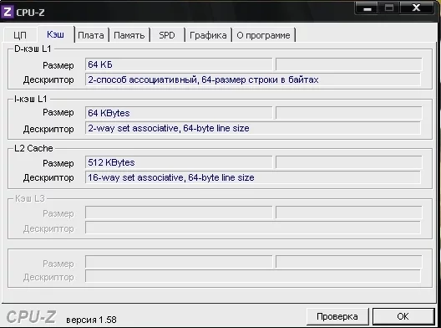Click the I-кэш L1 group label

point(31,99)
